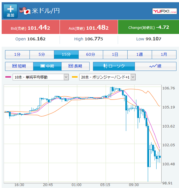Click the plus 追加 add button
179x188 pixels.
tap(10, 11)
